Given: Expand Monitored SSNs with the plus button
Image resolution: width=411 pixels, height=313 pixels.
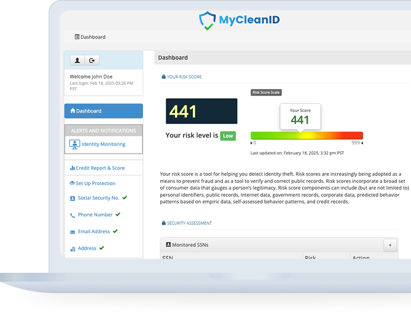Looking at the screenshot, I should [x=390, y=245].
